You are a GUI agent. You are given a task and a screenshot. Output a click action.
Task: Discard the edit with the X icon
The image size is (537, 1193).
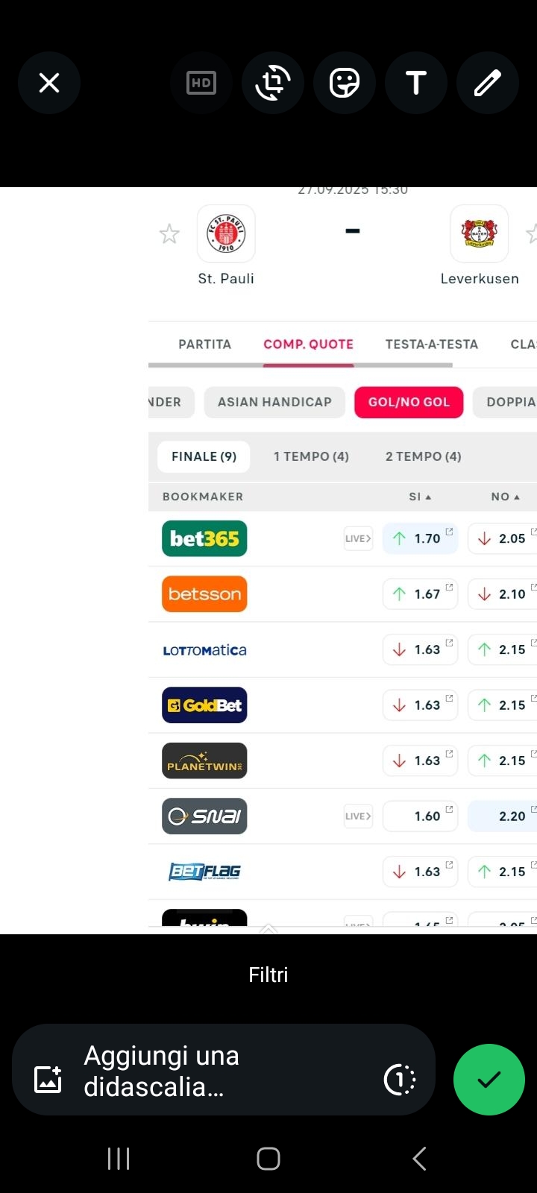(x=49, y=83)
